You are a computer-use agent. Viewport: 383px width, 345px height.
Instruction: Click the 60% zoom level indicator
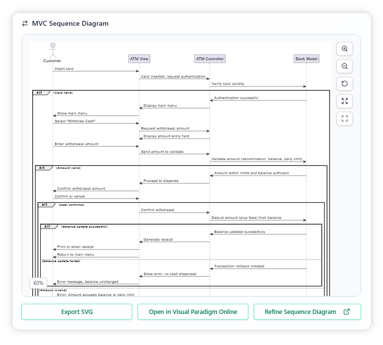pyautogui.click(x=38, y=283)
